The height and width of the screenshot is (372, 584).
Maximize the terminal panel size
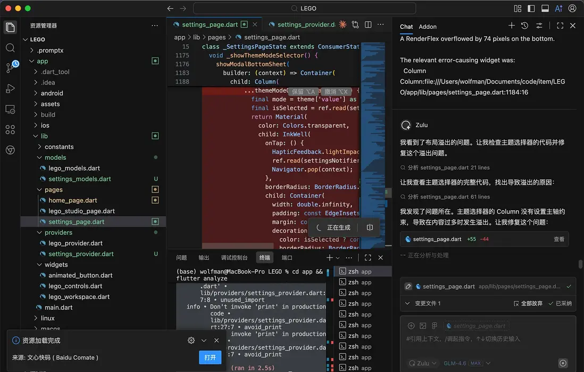point(368,258)
